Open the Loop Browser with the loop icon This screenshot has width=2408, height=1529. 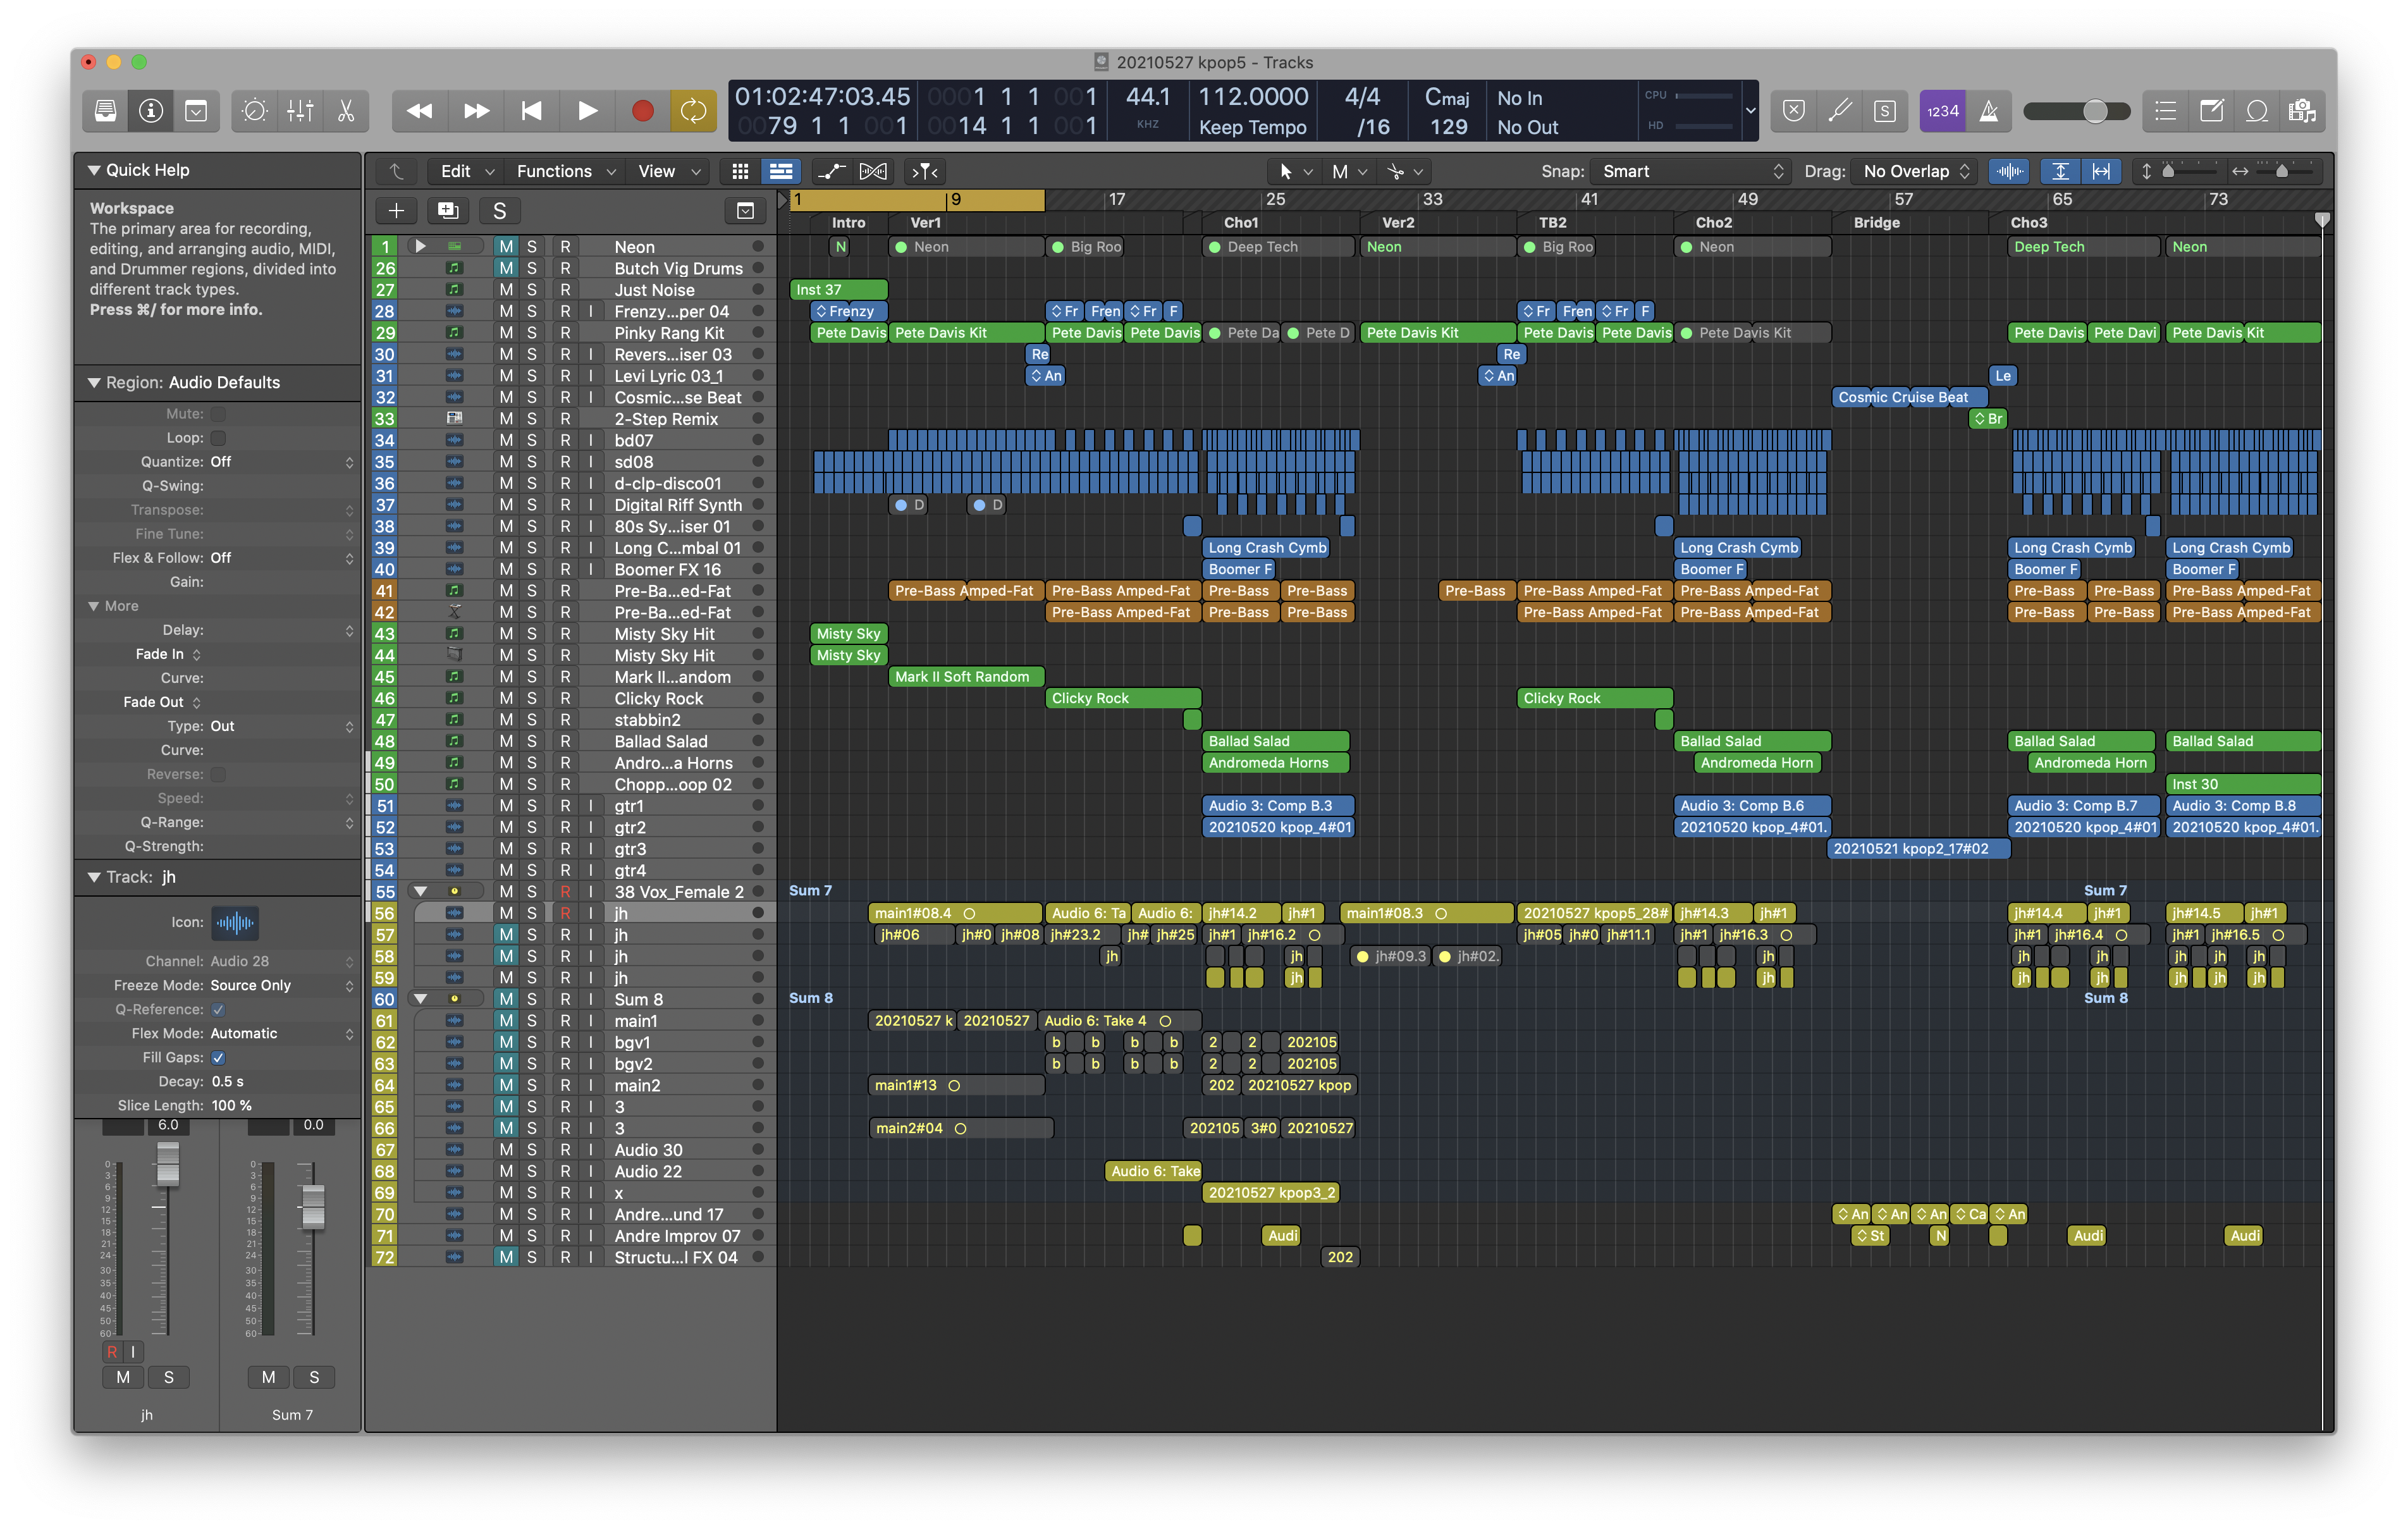click(2257, 111)
